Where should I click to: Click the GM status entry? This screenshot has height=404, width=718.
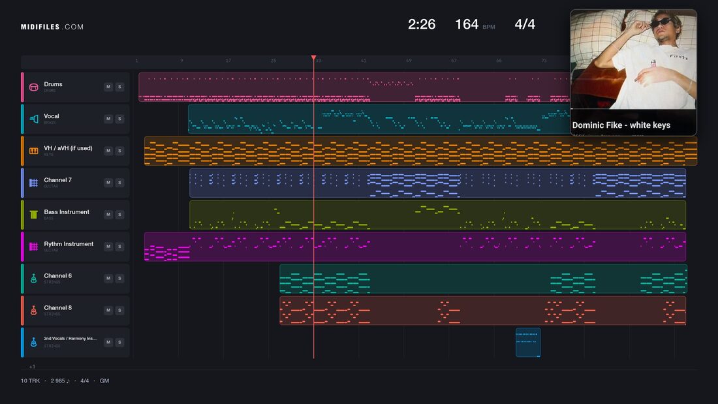104,381
